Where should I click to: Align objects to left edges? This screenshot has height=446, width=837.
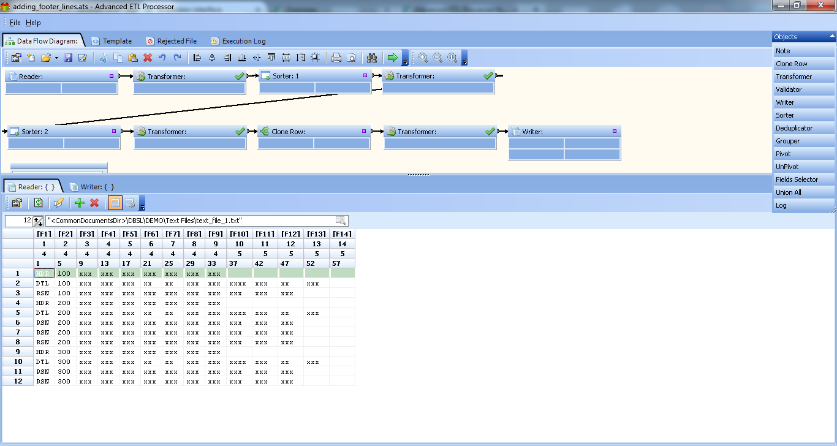click(x=197, y=58)
